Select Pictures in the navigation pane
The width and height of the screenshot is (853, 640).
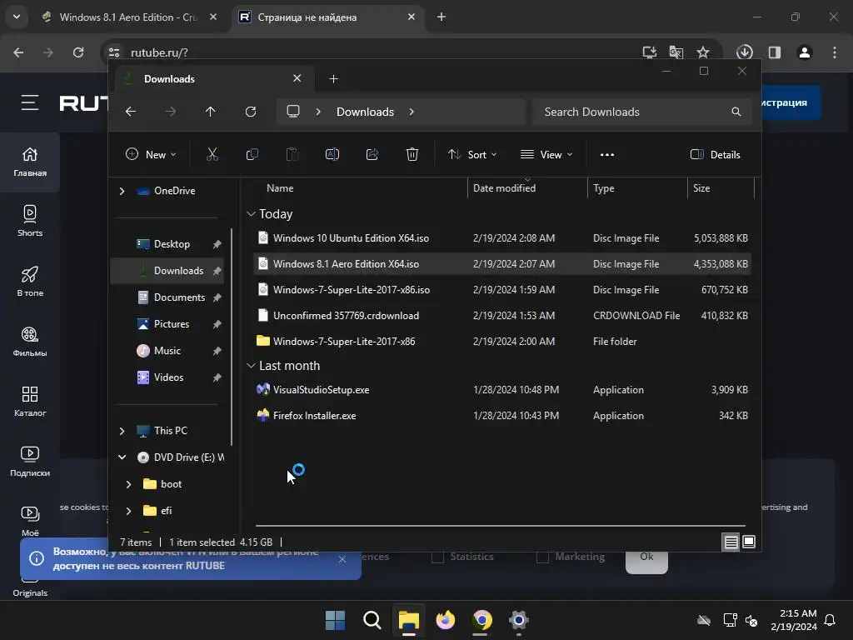[172, 324]
